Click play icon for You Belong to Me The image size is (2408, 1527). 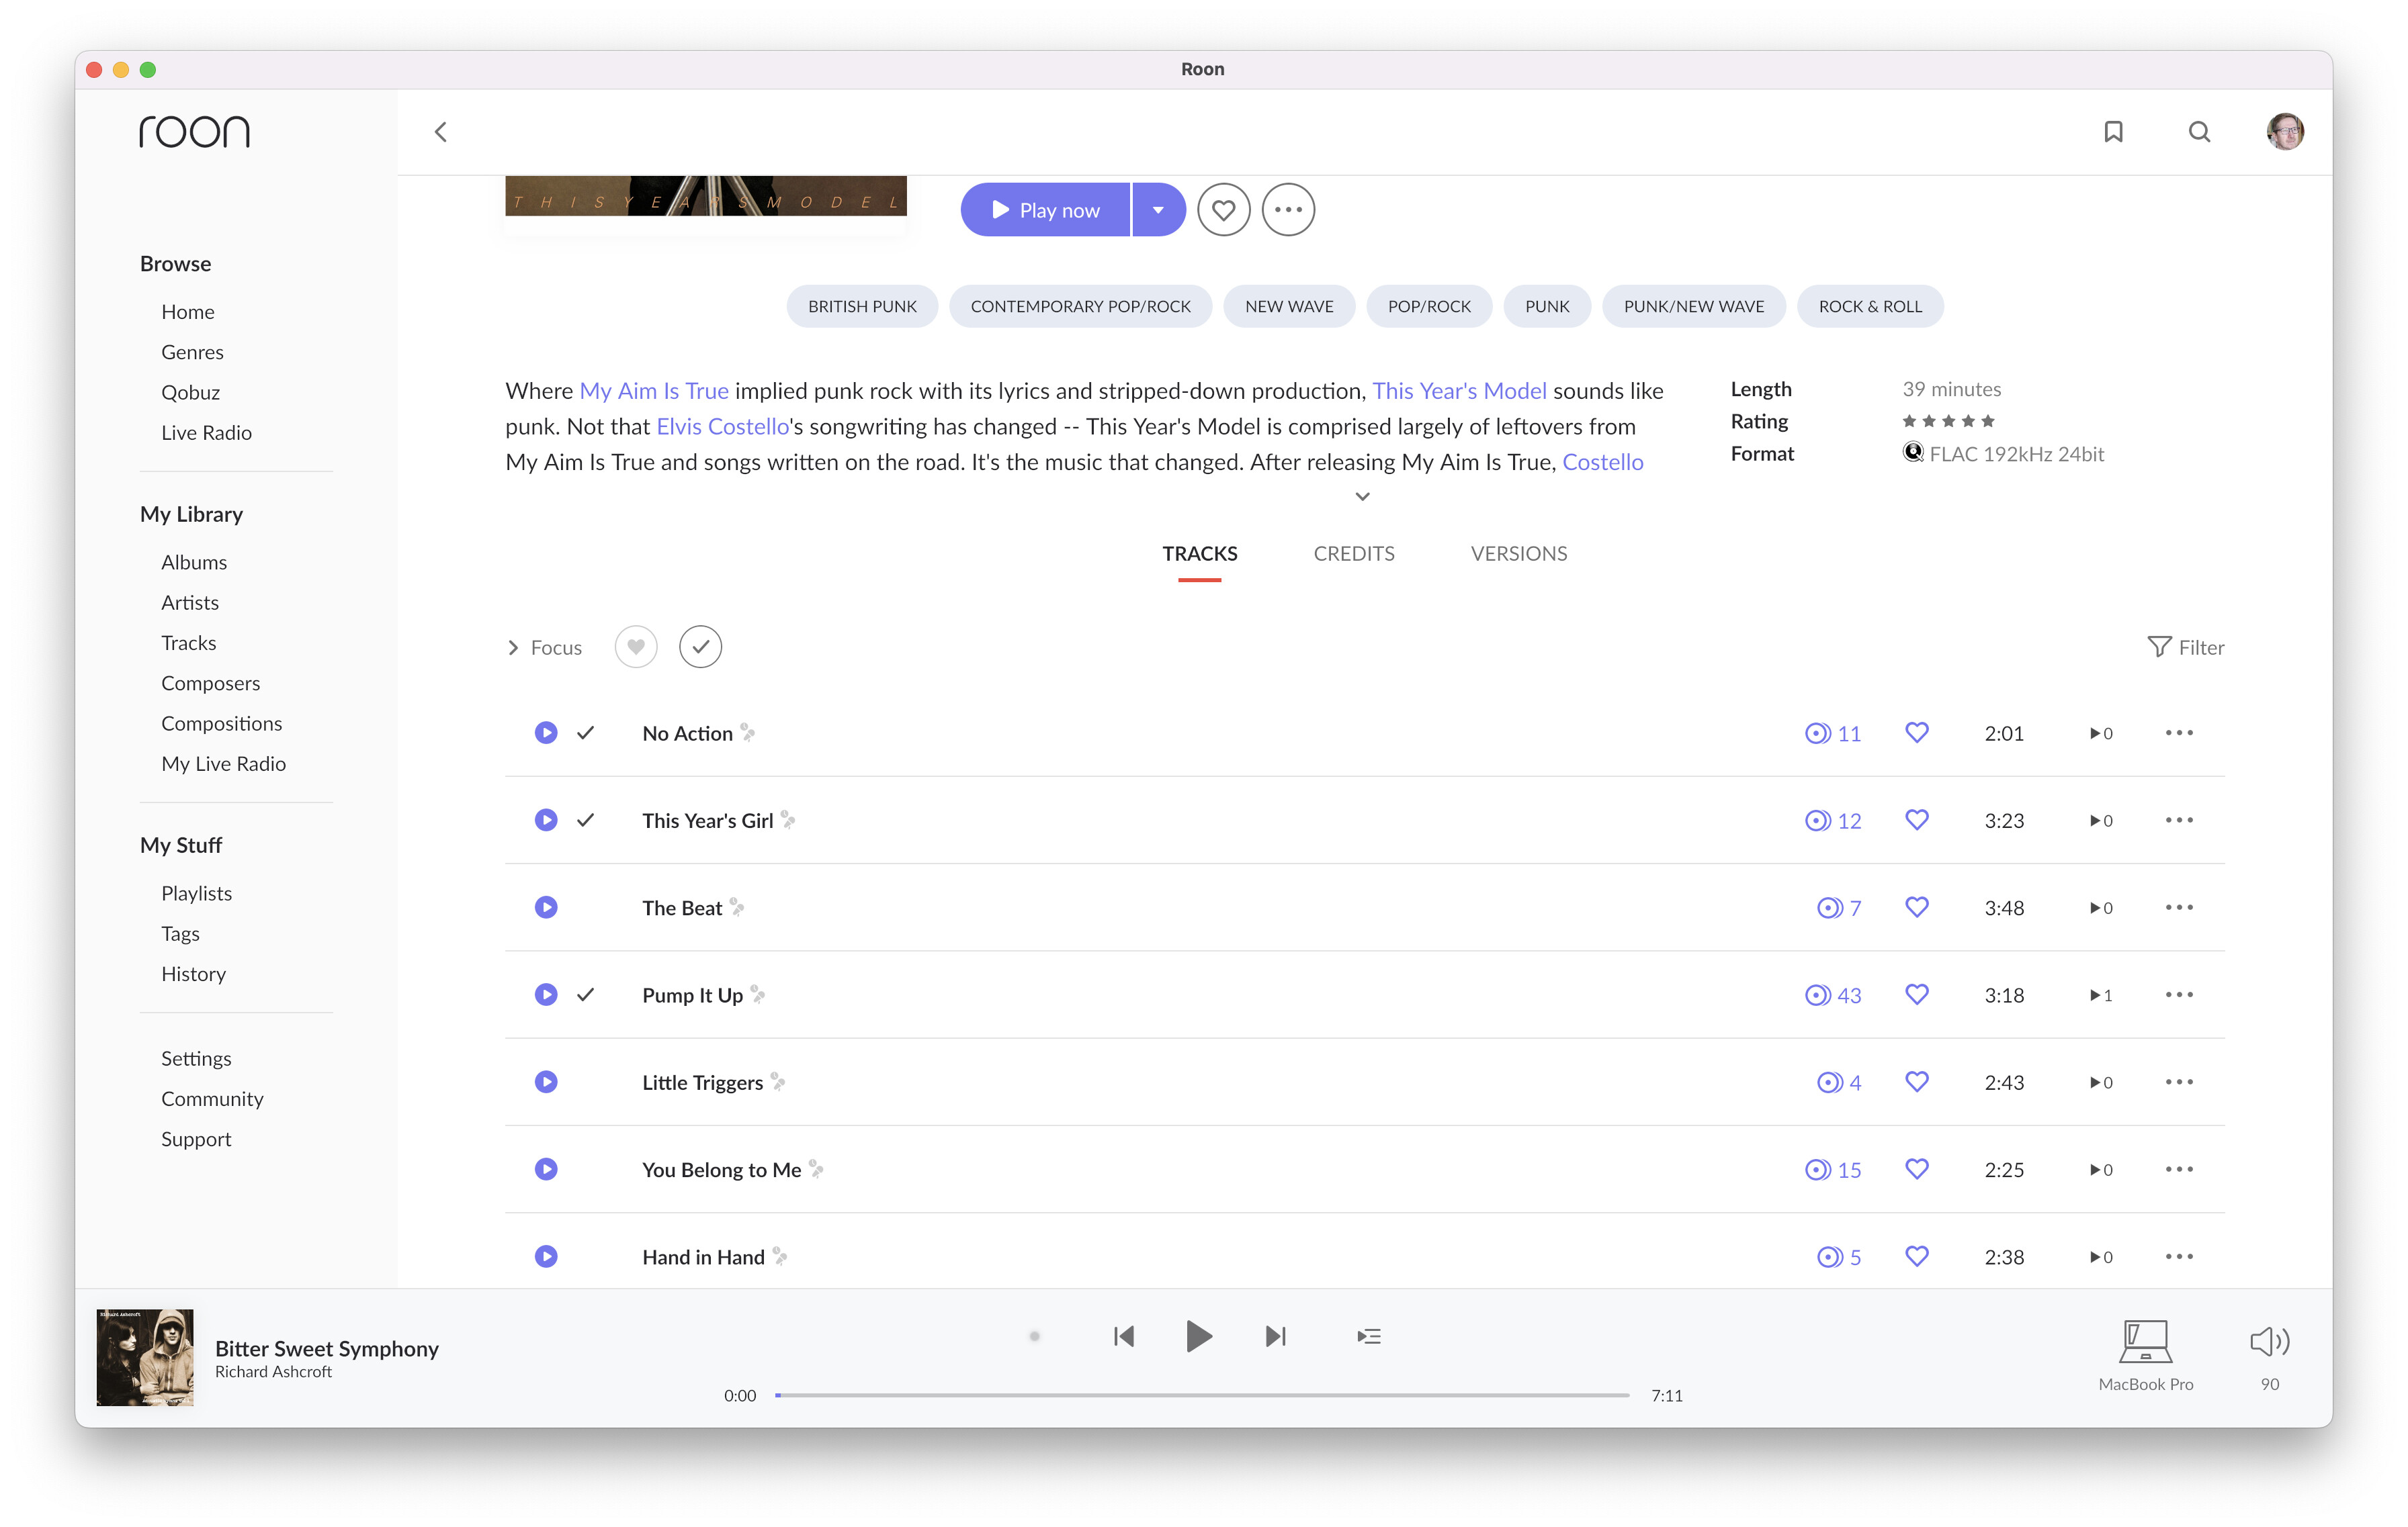[546, 1169]
